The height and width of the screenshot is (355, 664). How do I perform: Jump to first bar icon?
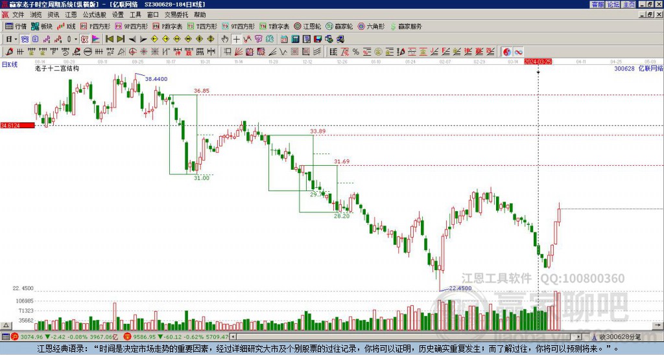[x=109, y=40]
